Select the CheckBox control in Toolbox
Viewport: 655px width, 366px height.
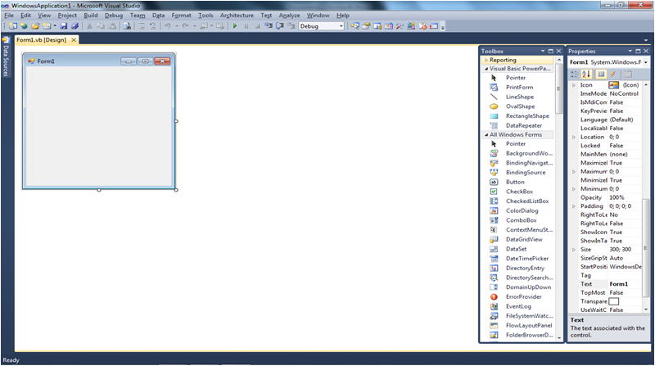pos(520,192)
